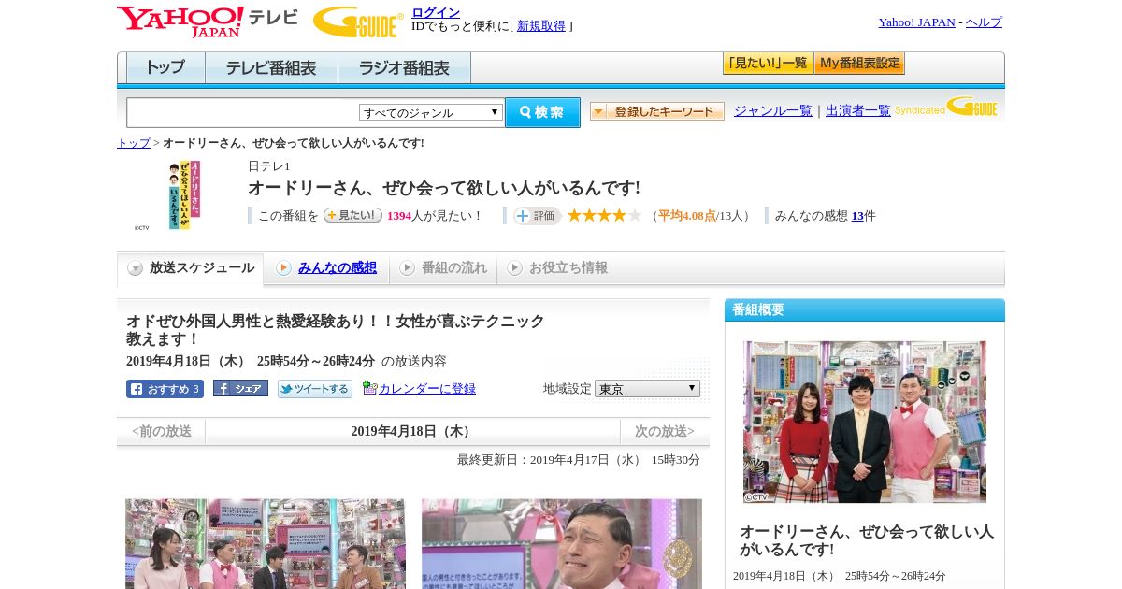Viewport: 1122px width, 589px height.
Task: Select the みんなの感想 tab
Action: (326, 268)
